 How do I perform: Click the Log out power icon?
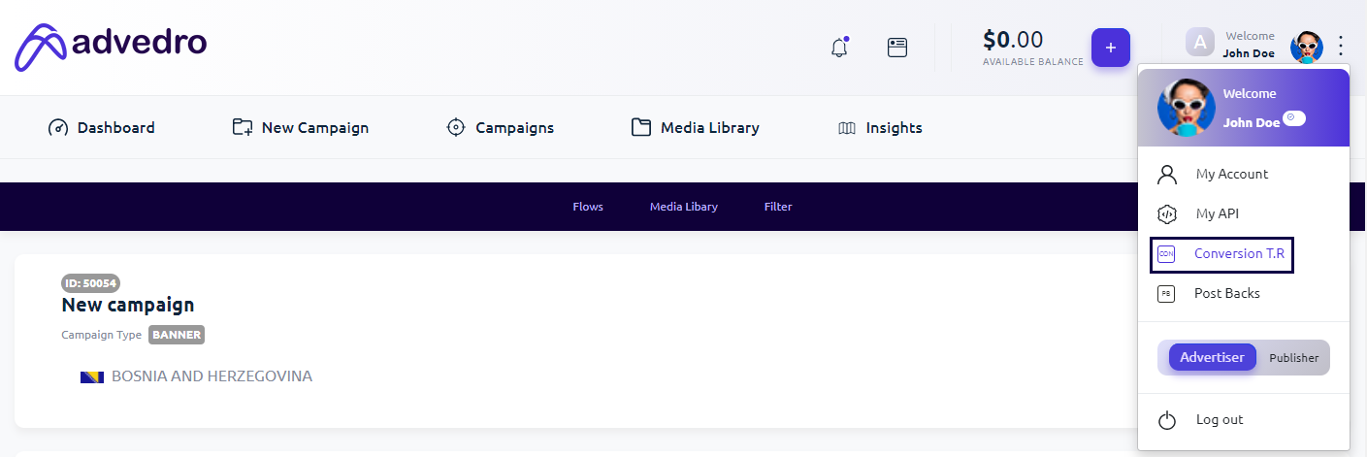tap(1167, 420)
